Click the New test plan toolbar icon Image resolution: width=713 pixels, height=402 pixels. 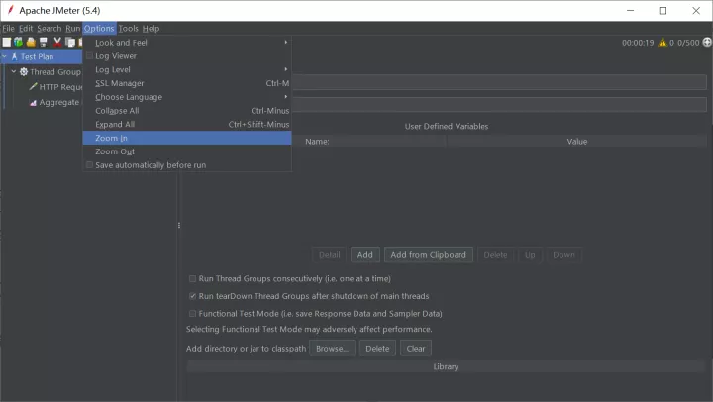(x=6, y=43)
